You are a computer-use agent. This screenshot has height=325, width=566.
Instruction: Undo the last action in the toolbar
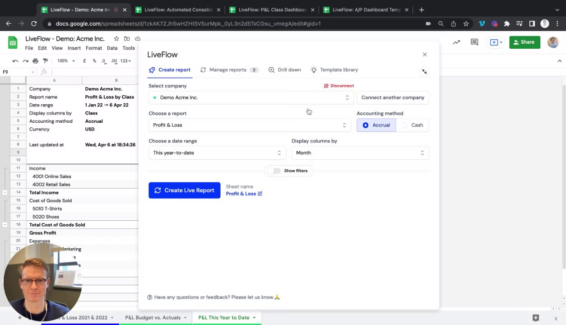click(15, 61)
